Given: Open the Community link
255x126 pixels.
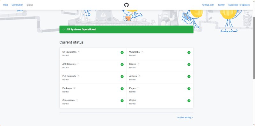Looking at the screenshot, I should tap(17, 5).
